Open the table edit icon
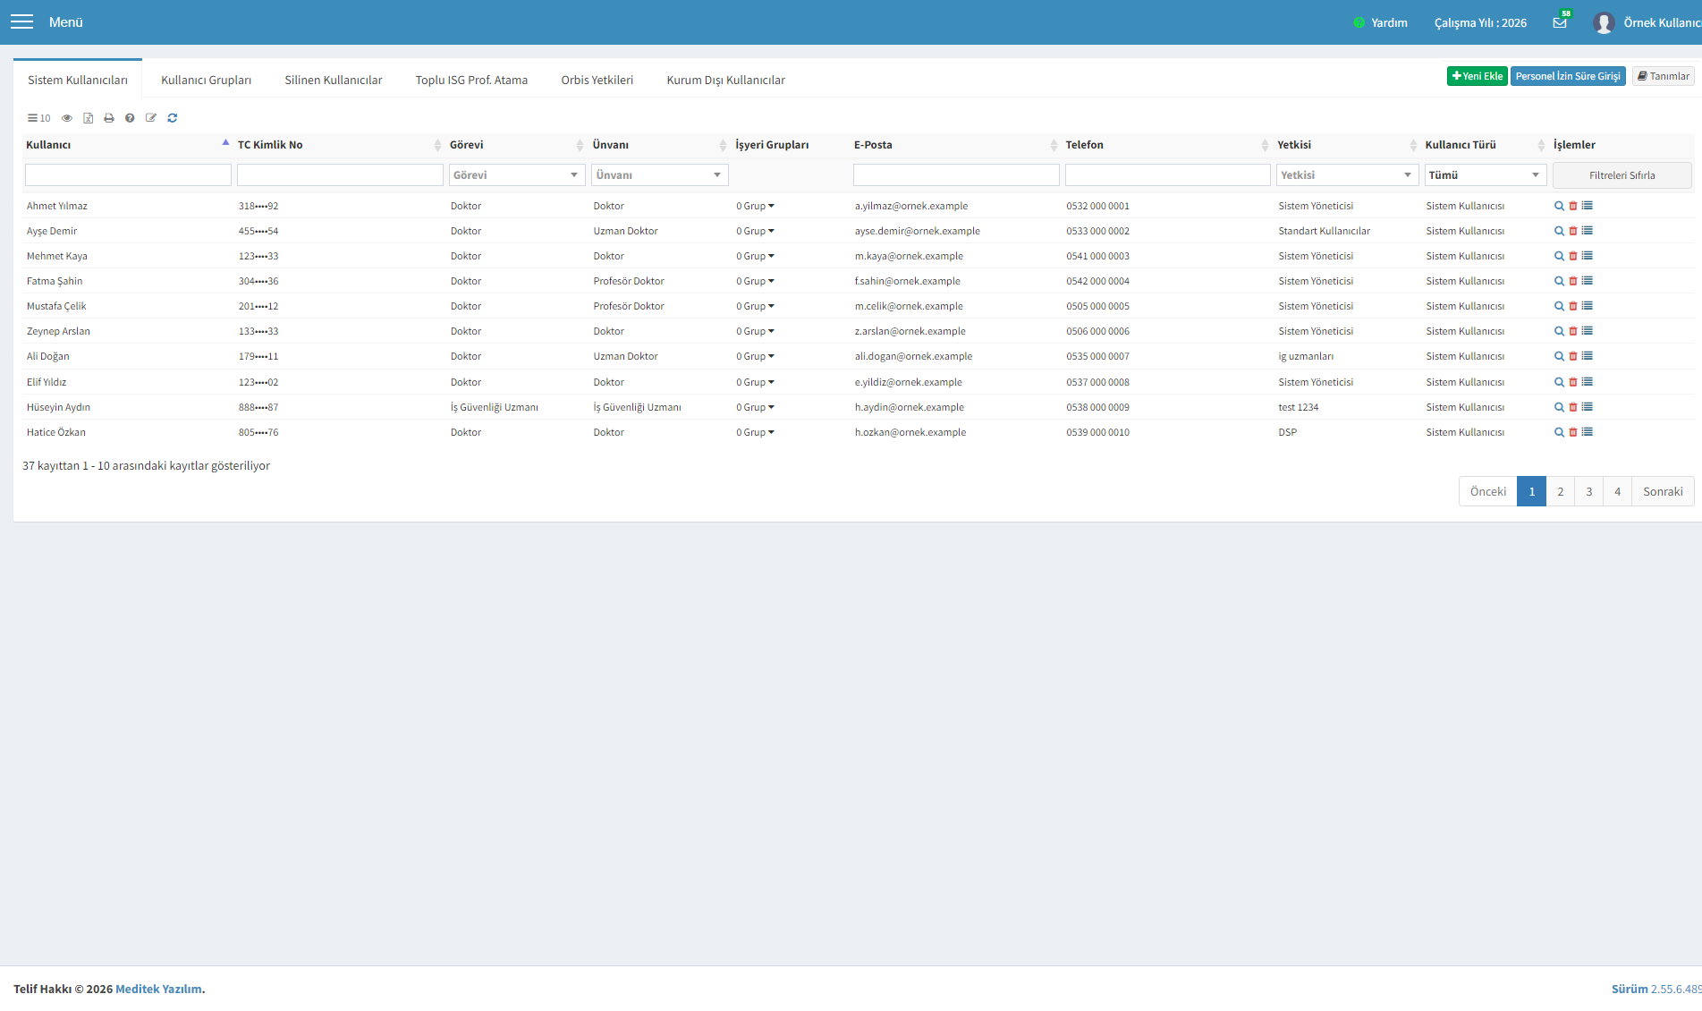This screenshot has width=1702, height=1011. [x=151, y=118]
